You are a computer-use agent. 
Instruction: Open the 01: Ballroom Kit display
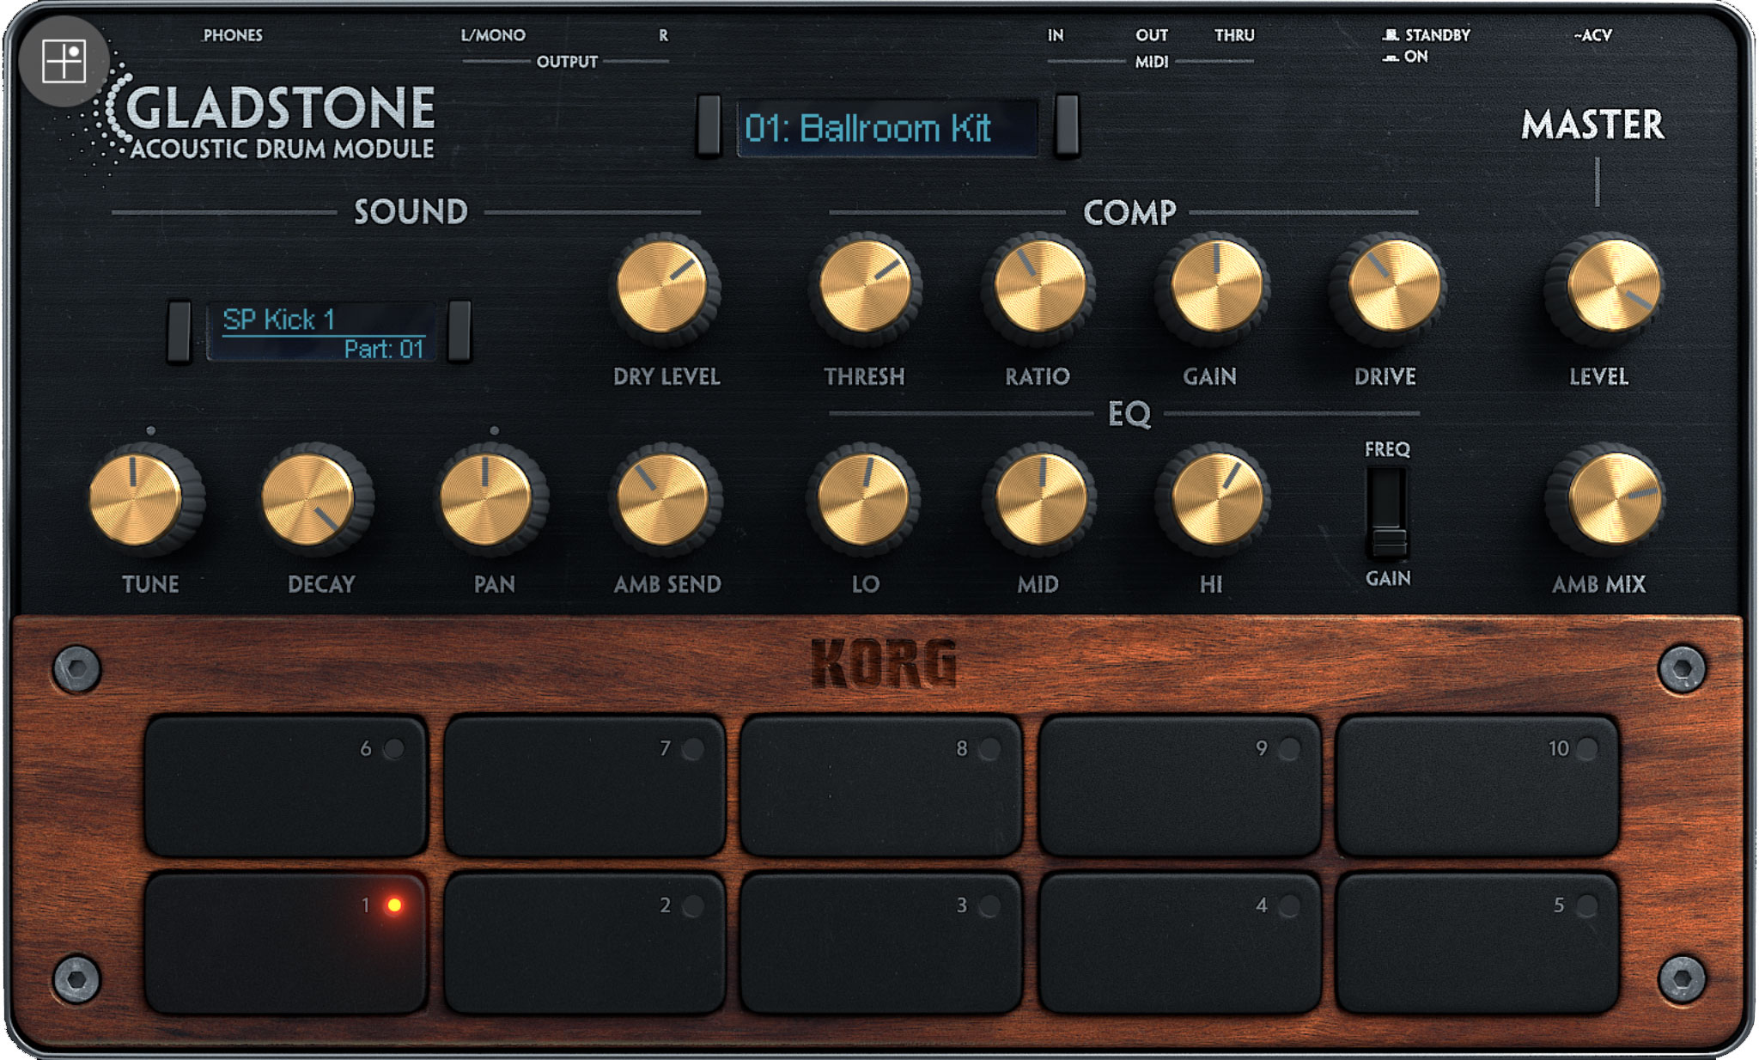(x=887, y=128)
